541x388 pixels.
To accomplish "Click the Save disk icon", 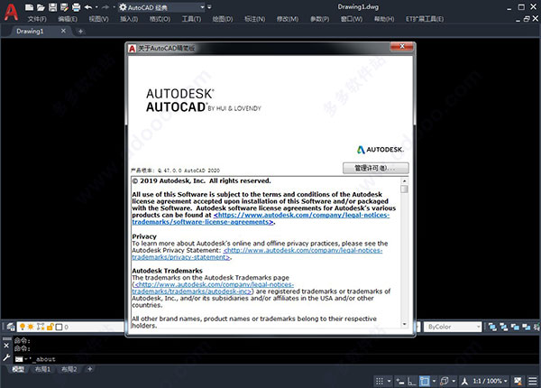I will point(52,7).
